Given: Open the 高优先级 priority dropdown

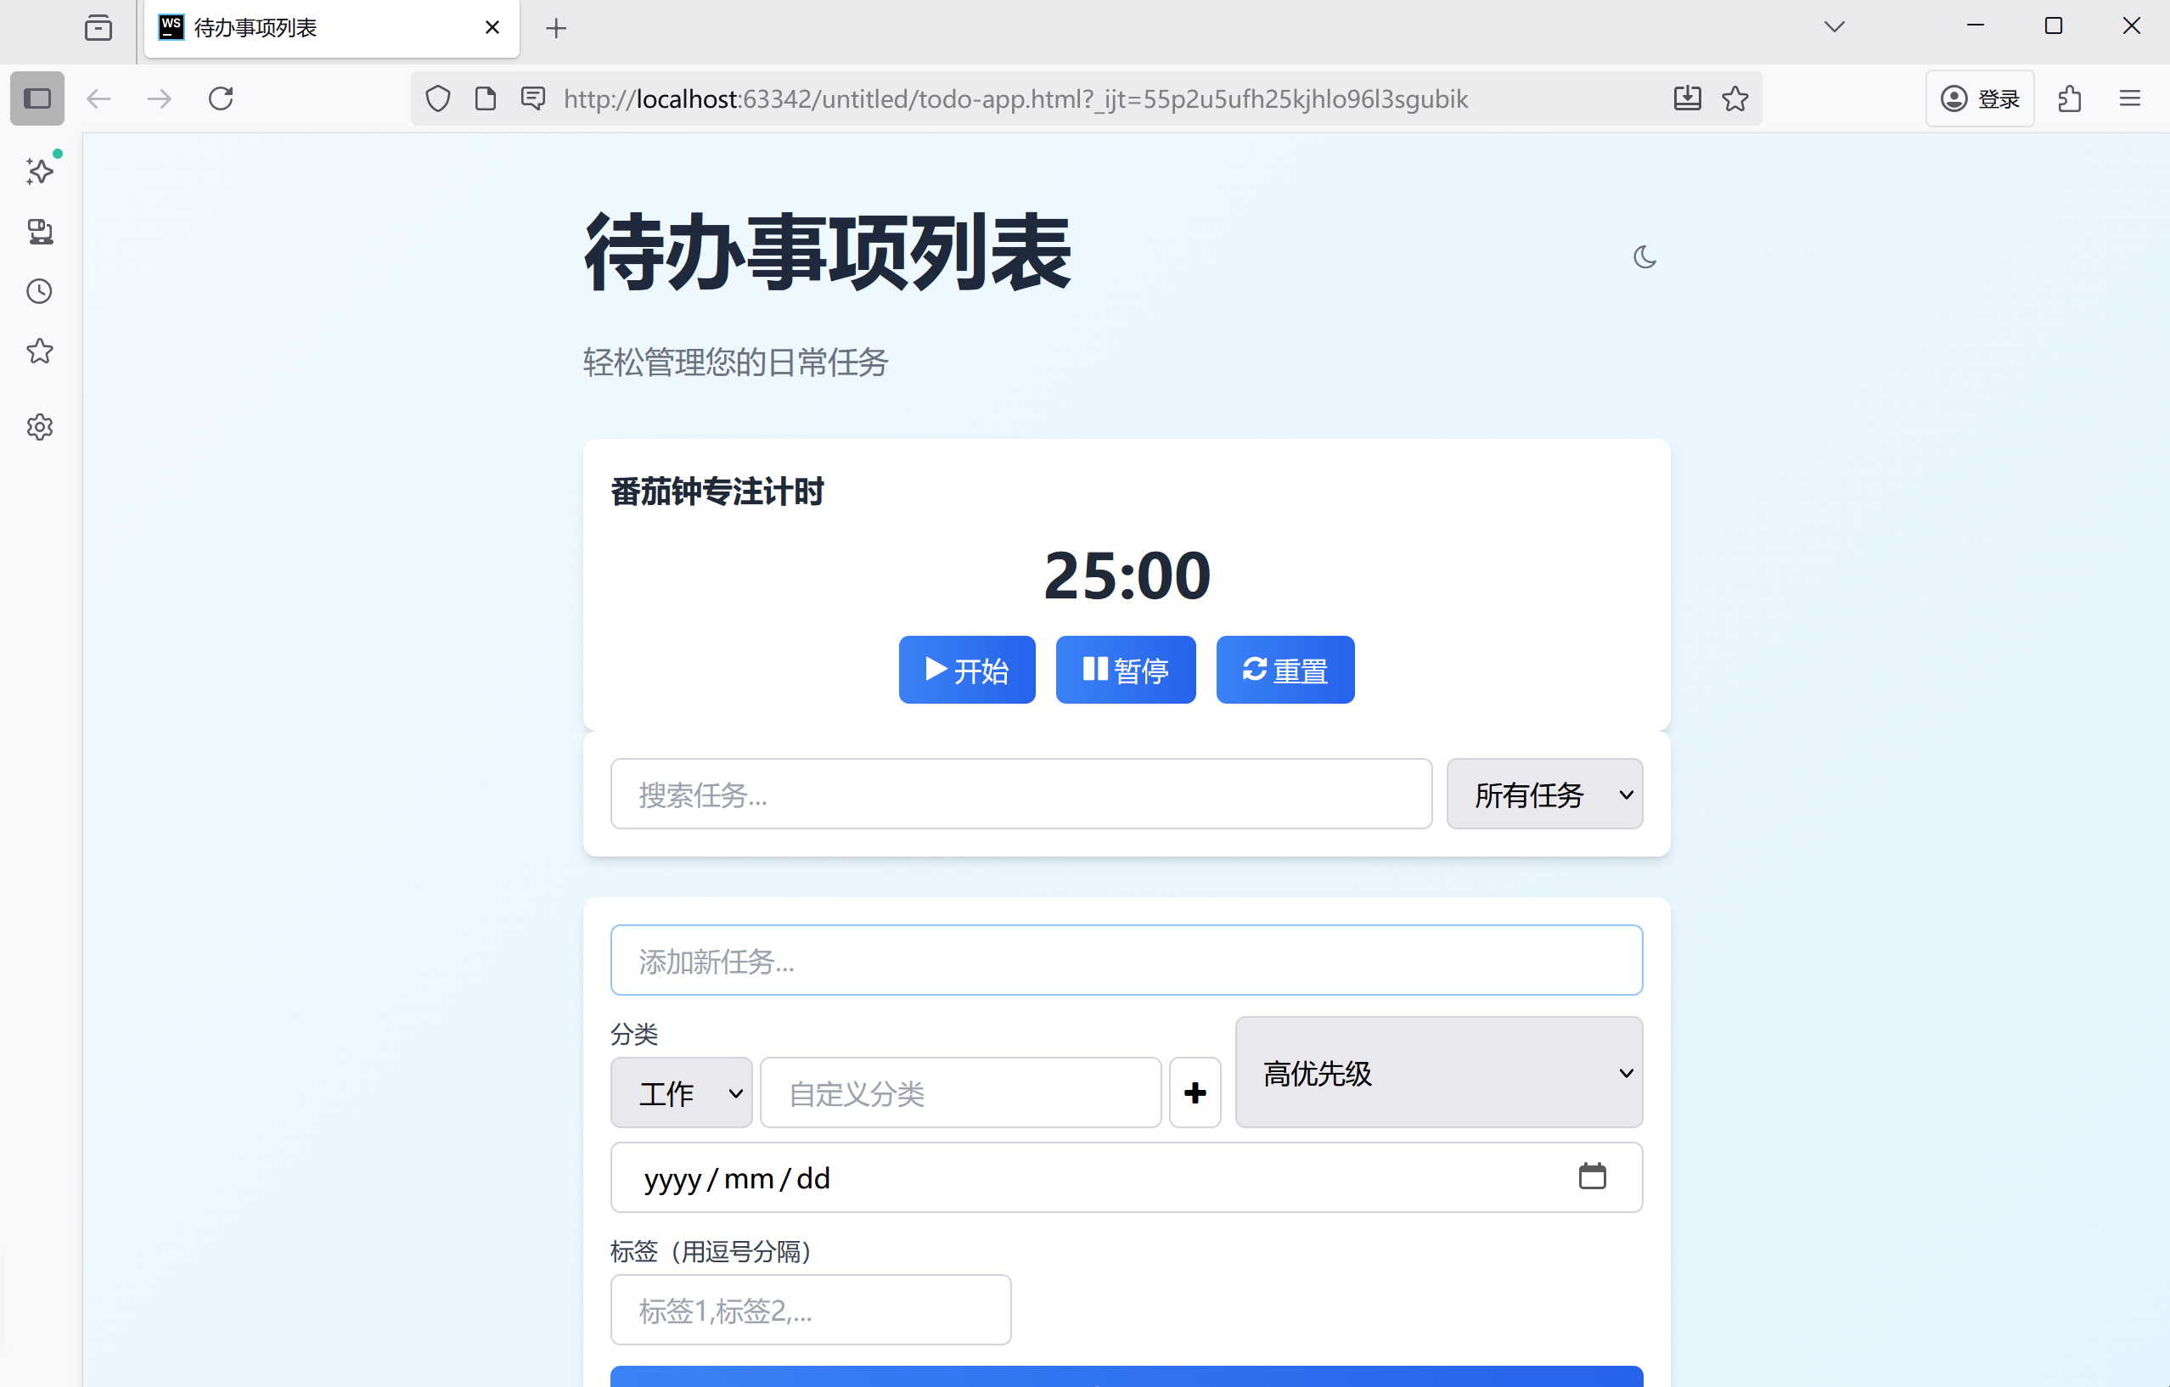Looking at the screenshot, I should [x=1438, y=1072].
